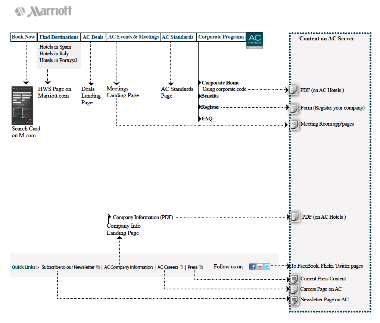Follow the AC Careers quick link

168,267
